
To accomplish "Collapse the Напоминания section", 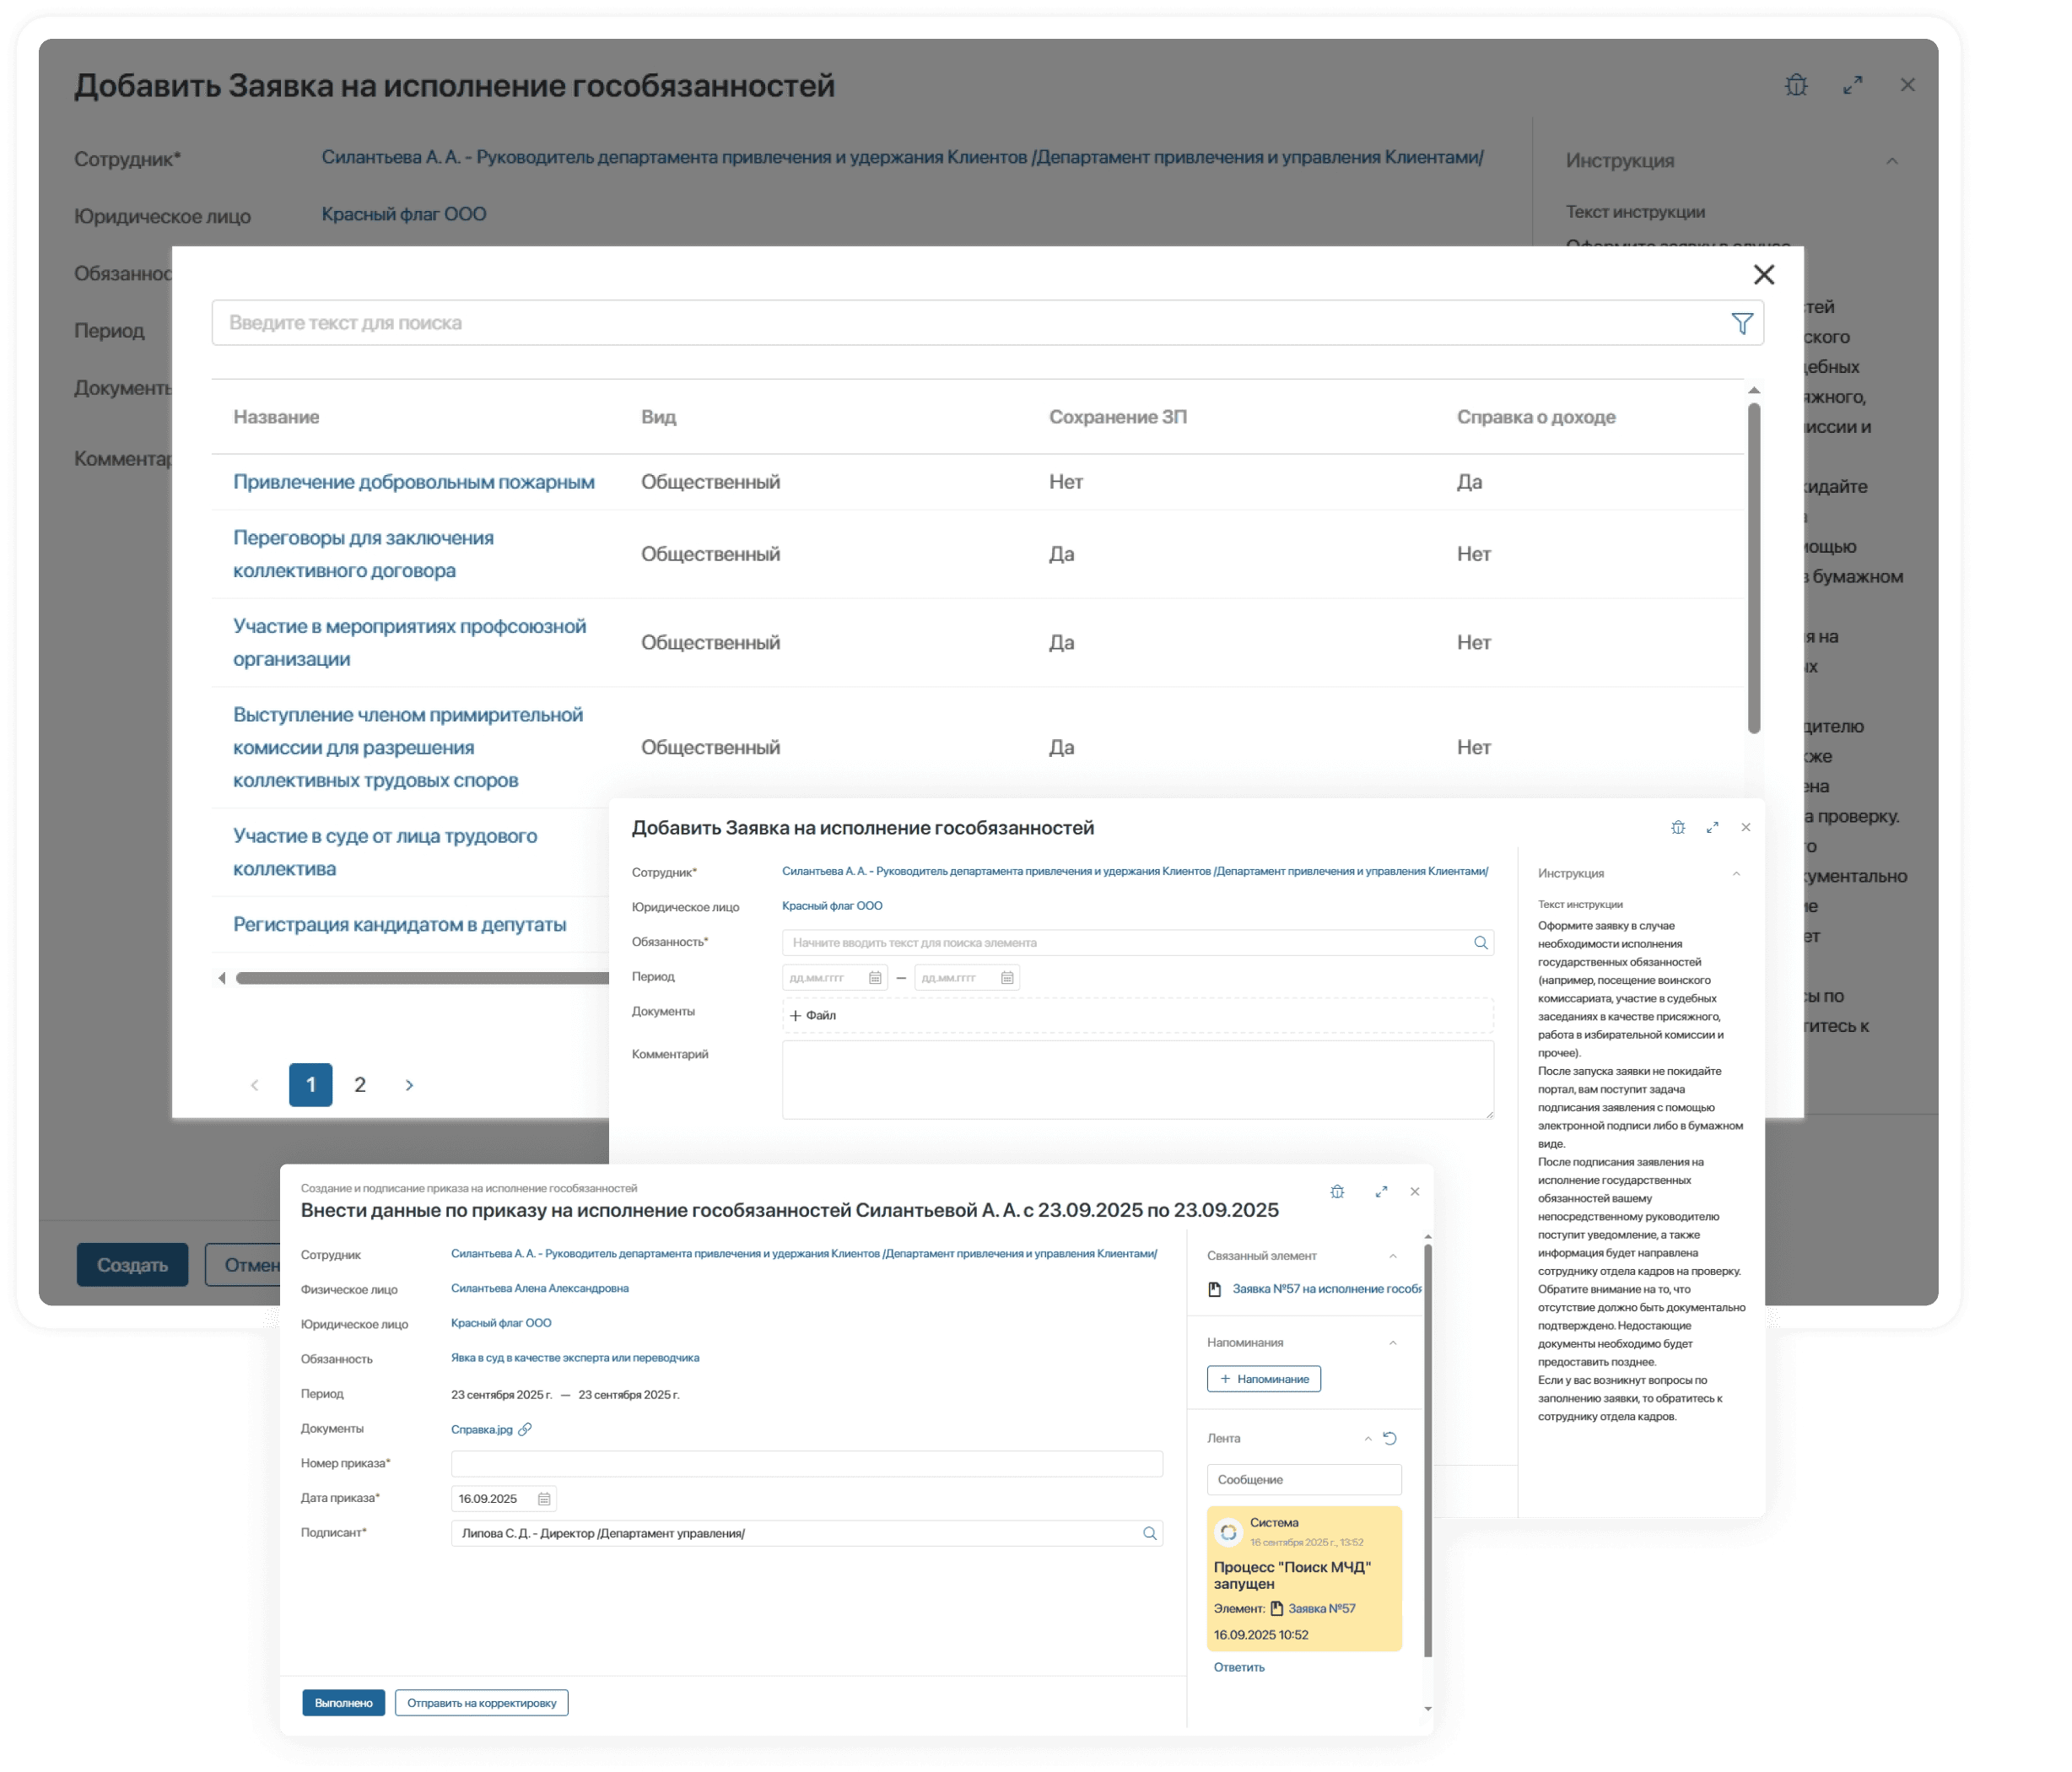I will [1392, 1342].
